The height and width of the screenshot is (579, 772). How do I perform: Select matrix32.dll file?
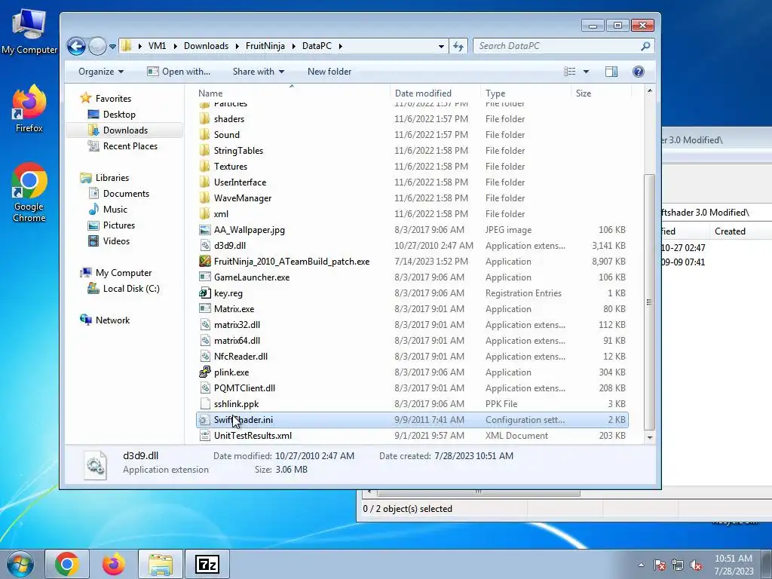(x=237, y=324)
